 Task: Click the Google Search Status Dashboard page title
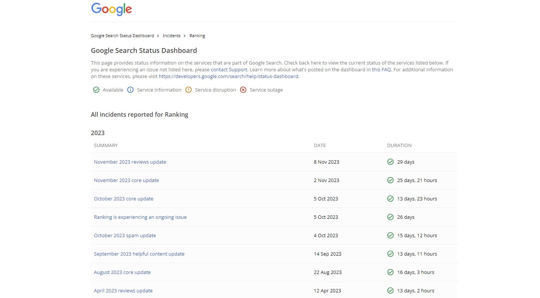tap(144, 51)
